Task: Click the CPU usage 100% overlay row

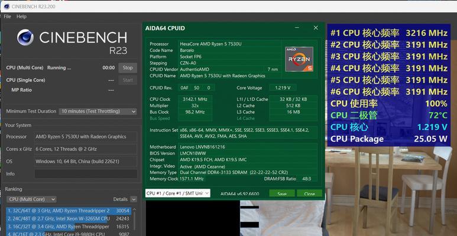Action: click(x=389, y=104)
